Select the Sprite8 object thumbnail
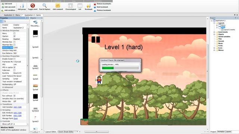239x134 pixels. click(x=35, y=96)
